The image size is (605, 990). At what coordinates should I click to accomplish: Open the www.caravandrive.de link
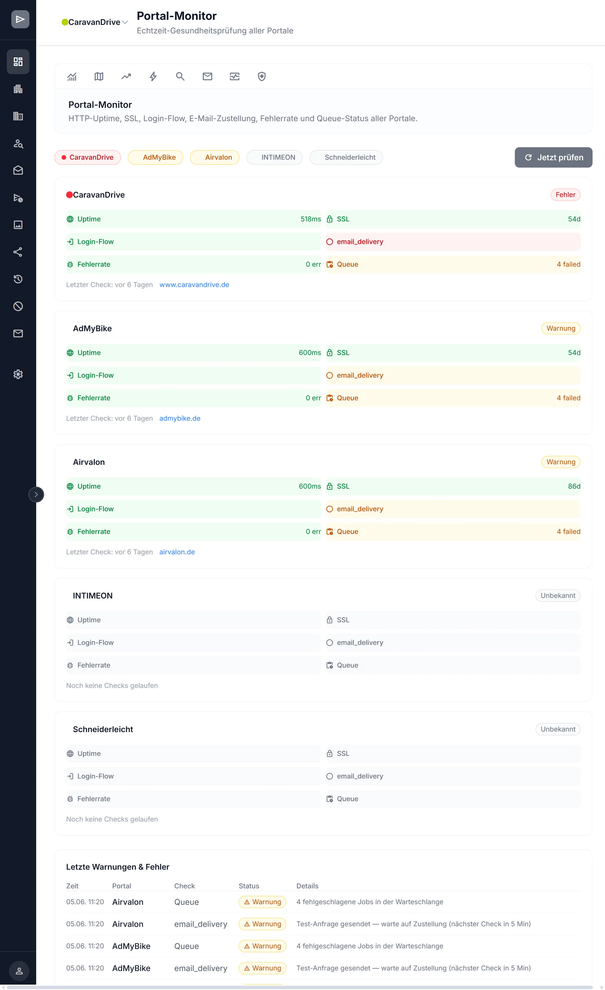tap(194, 285)
